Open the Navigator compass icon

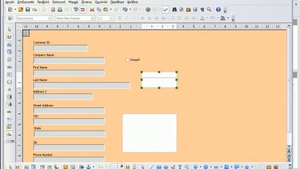point(181,9)
